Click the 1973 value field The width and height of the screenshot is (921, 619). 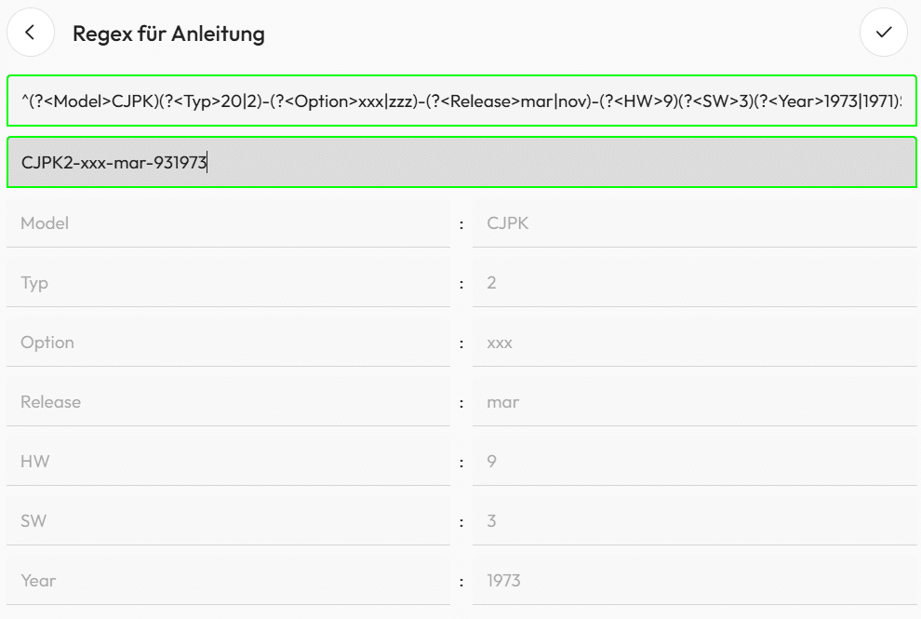pos(694,581)
